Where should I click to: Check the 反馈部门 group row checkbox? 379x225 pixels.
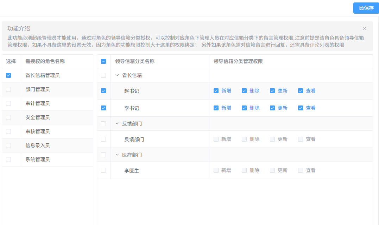[103, 124]
